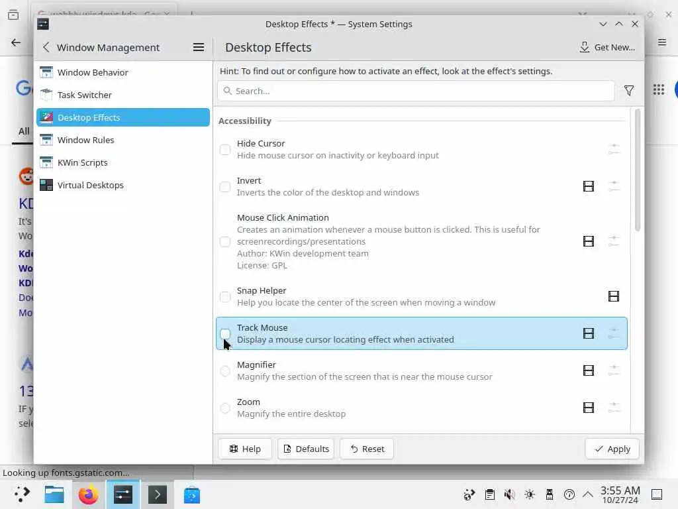Click the effects search field
Image resolution: width=678 pixels, height=509 pixels.
[x=416, y=91]
